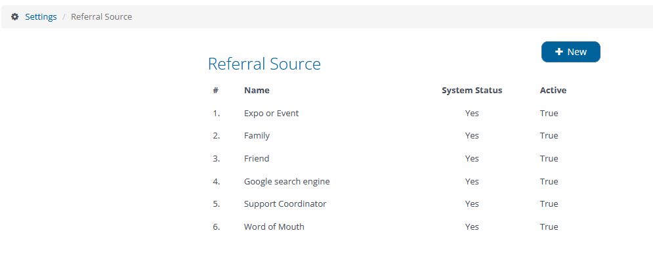Click the # column header
Viewport: 653px width, 256px height.
(x=216, y=91)
